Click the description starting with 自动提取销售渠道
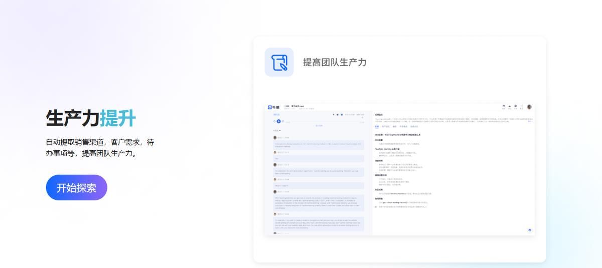Viewport: 602px width, 268px height. (100, 147)
